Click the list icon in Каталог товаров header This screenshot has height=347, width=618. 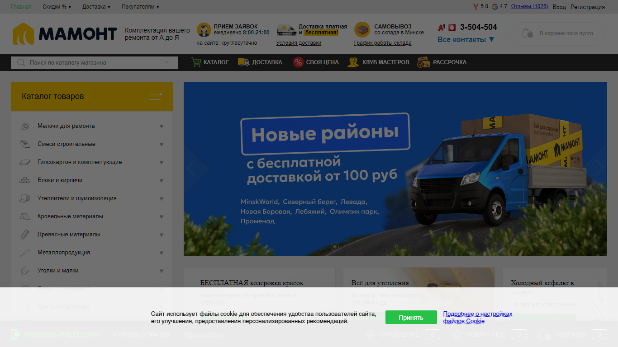[156, 97]
